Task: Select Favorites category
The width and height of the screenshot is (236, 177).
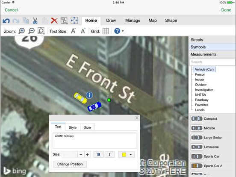Action: [x=201, y=105]
